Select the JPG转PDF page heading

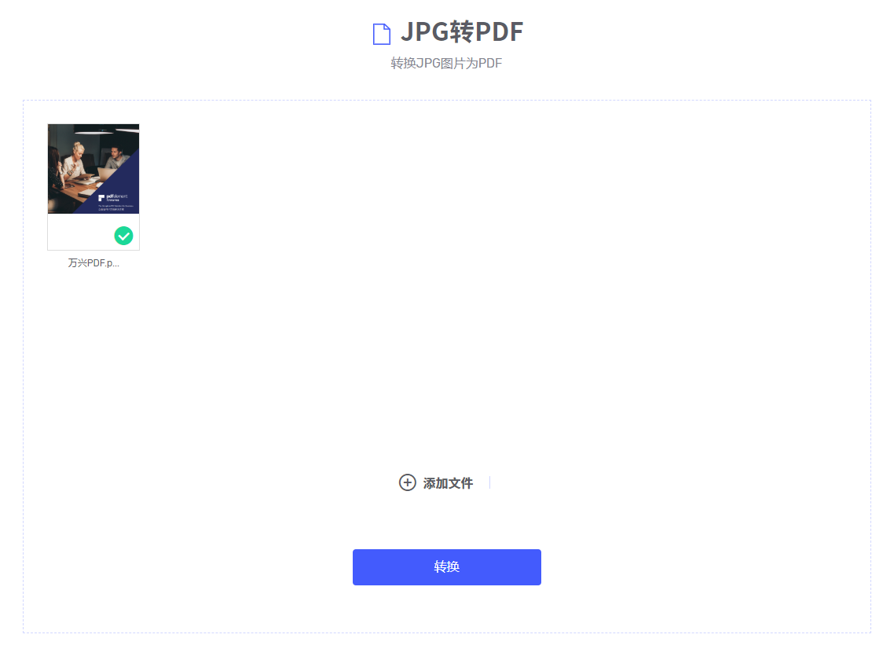pos(460,33)
